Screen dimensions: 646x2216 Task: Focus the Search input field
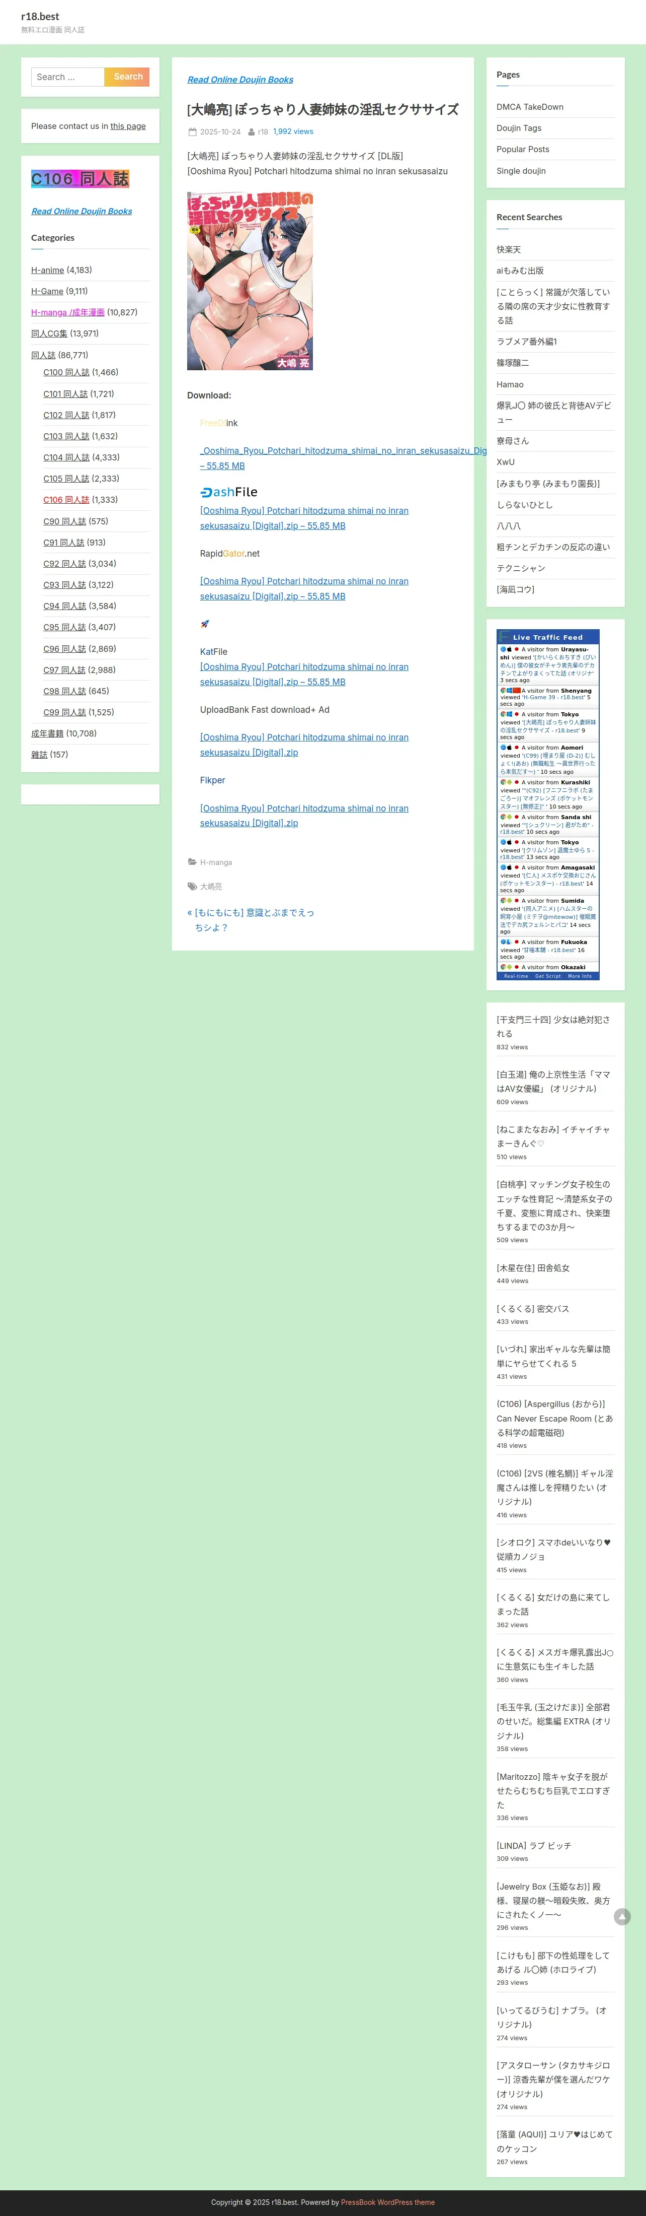click(68, 77)
